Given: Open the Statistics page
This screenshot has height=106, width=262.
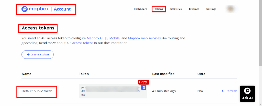Looking at the screenshot, I should [x=176, y=9].
